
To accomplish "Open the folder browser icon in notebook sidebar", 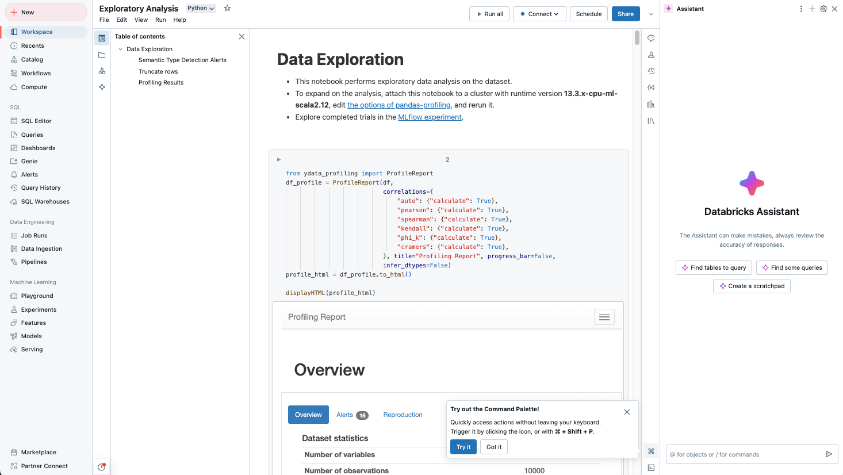I will (102, 55).
